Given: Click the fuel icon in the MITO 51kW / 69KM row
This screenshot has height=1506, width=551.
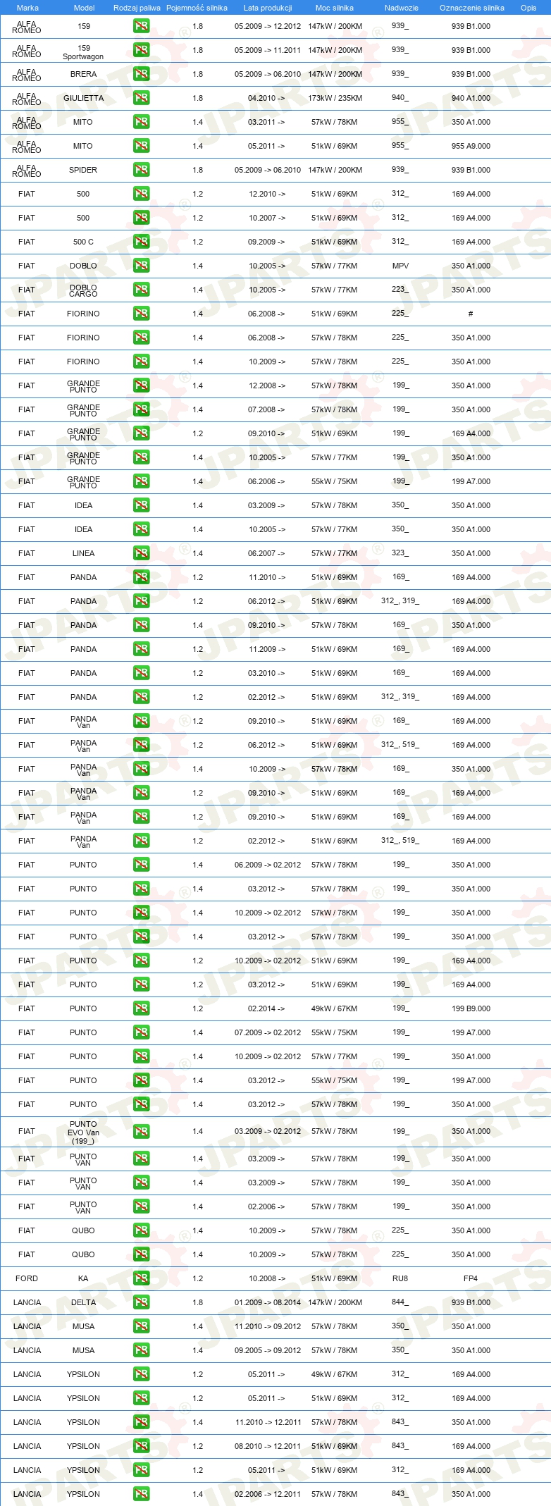Looking at the screenshot, I should point(141,146).
